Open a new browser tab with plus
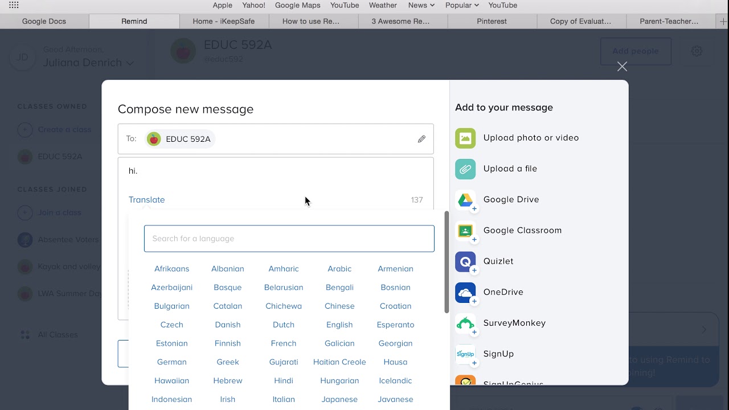Screen dimensions: 729x410 tap(723, 21)
